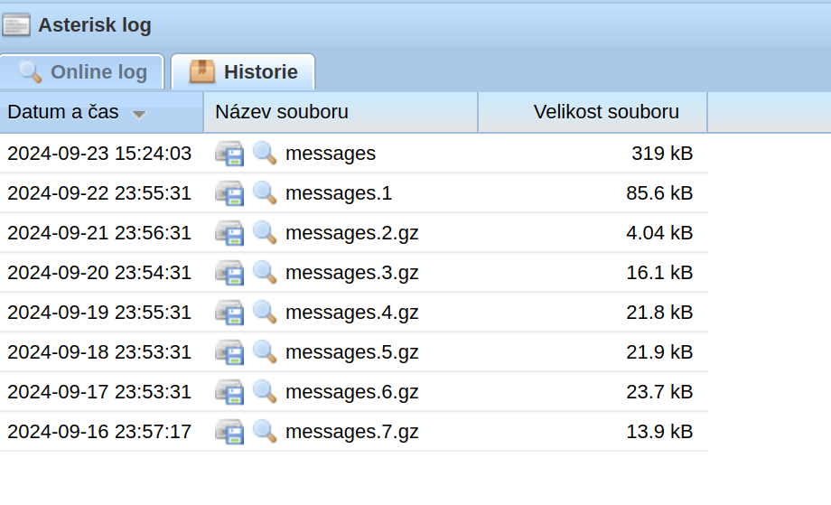
Task: Click date 2024-09-19 23:55:31
Action: pyautogui.click(x=99, y=312)
